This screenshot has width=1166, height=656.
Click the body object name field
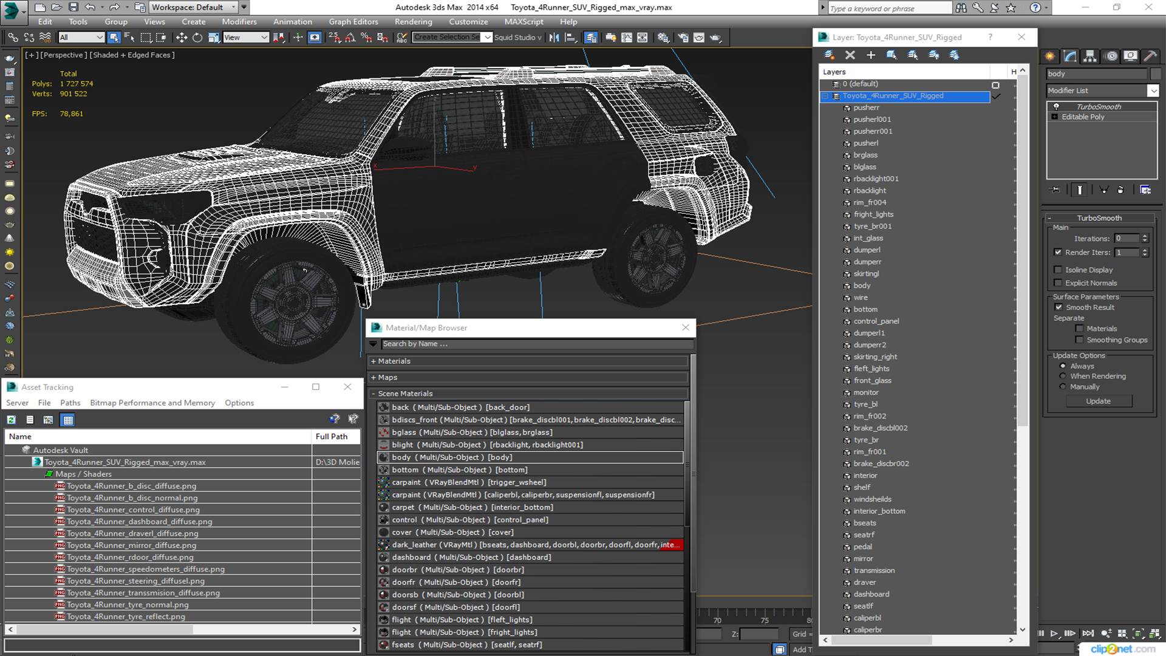pyautogui.click(x=1097, y=73)
